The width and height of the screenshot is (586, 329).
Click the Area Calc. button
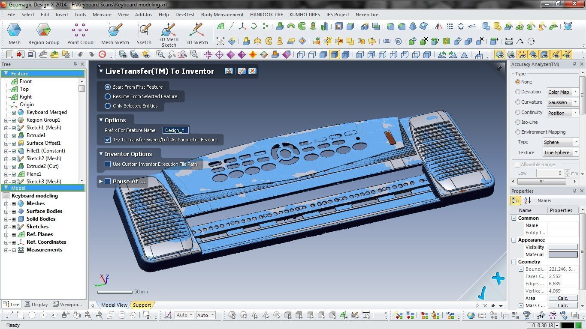[563, 298]
